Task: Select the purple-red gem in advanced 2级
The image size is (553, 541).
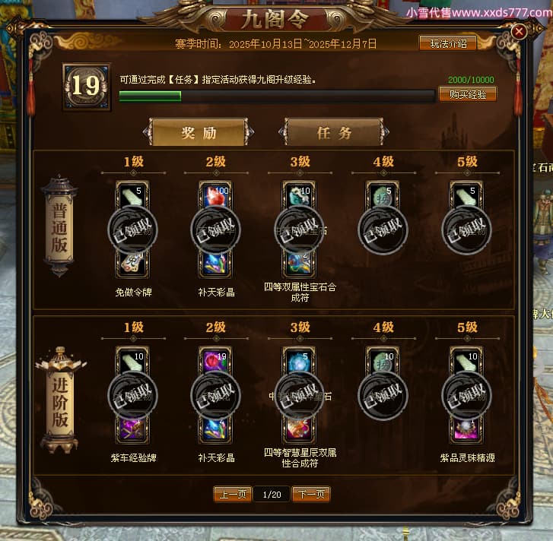Action: [215, 360]
